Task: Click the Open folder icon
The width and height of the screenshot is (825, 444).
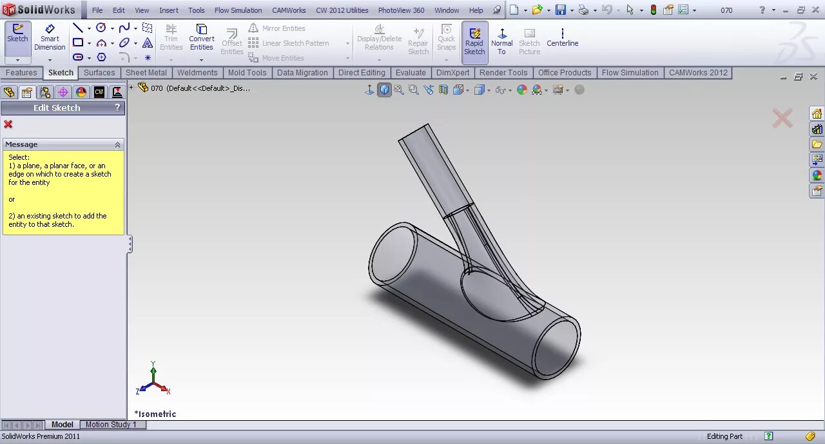Action: tap(537, 10)
